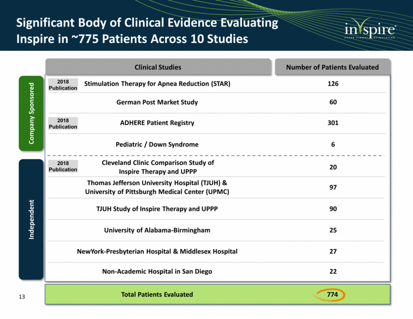Click the '2018 Publication' tag beside ADHERE
The height and width of the screenshot is (319, 413).
point(63,123)
